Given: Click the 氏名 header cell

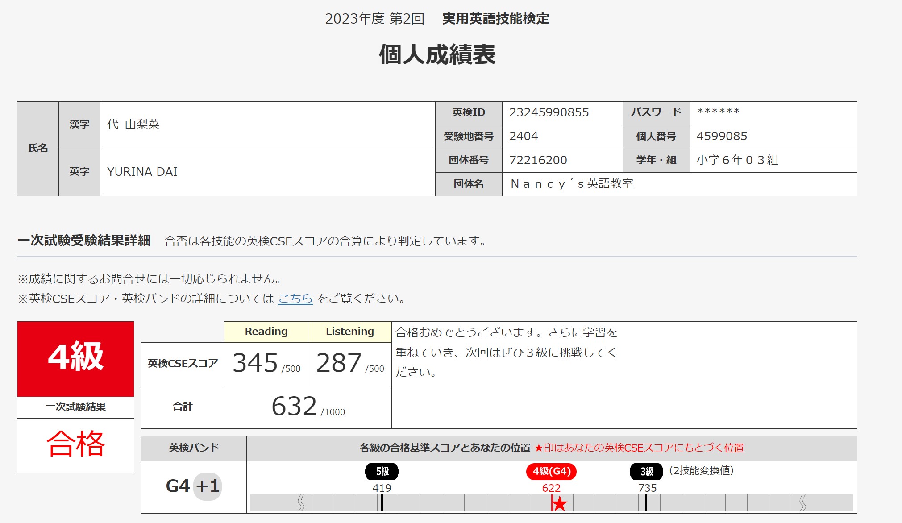Looking at the screenshot, I should coord(38,149).
